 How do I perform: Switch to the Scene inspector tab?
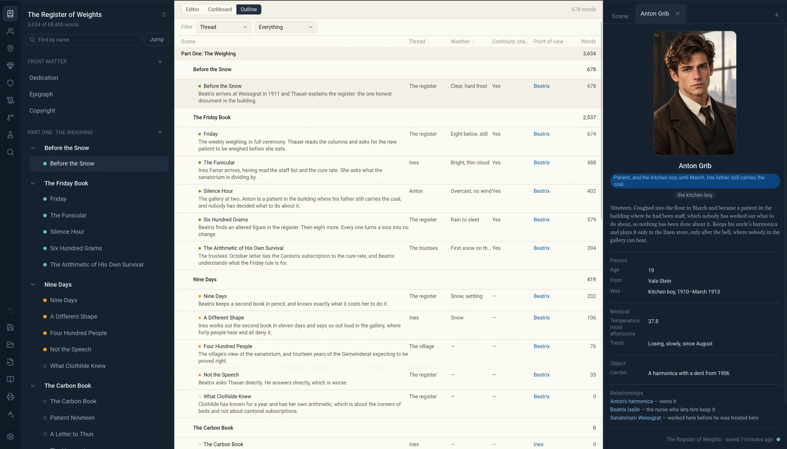coord(620,16)
